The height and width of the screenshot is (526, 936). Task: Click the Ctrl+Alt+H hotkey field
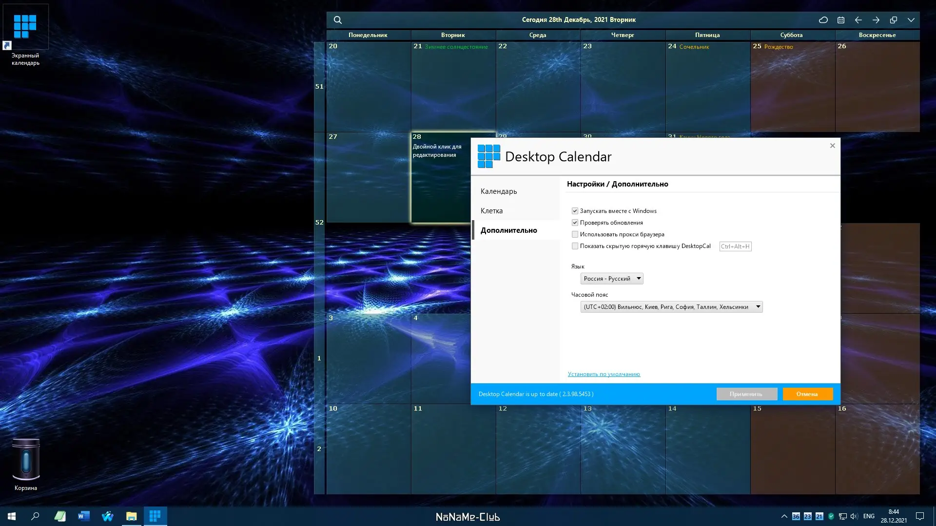click(735, 246)
